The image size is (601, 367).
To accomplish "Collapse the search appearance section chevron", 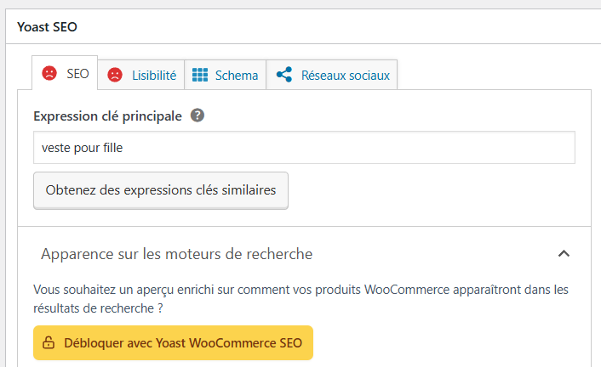I will pyautogui.click(x=563, y=253).
